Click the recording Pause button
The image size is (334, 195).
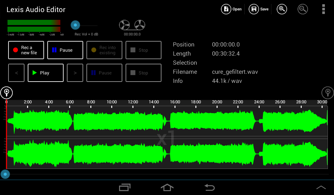tap(65, 50)
